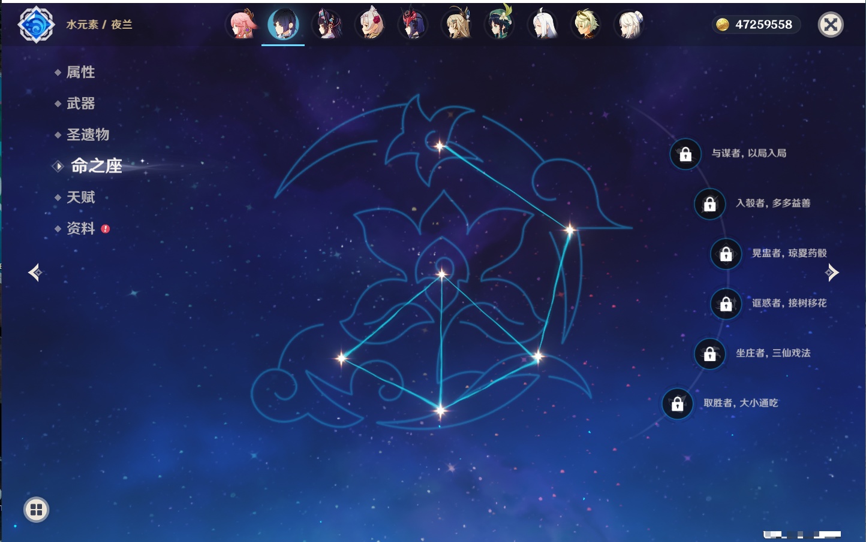Select the Noelle avatar with red rose
866x542 pixels.
(371, 25)
